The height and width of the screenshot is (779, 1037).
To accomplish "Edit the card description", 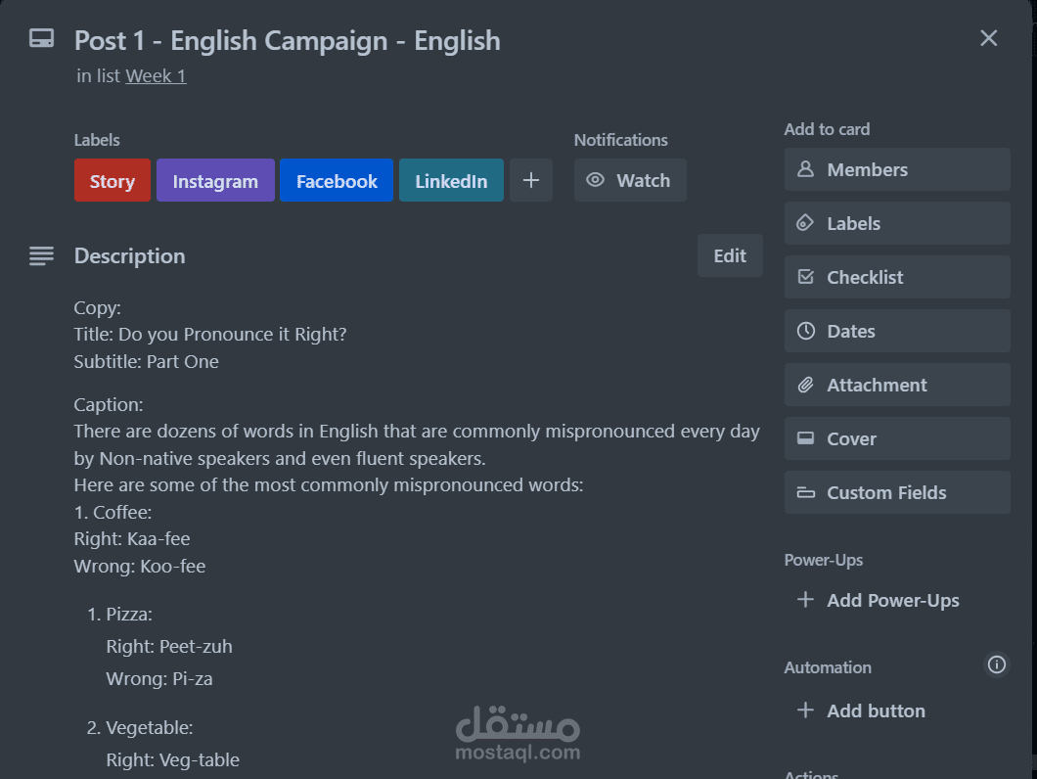I will point(730,255).
